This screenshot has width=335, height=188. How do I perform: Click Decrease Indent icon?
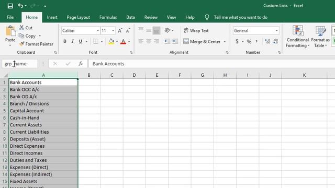167,41
